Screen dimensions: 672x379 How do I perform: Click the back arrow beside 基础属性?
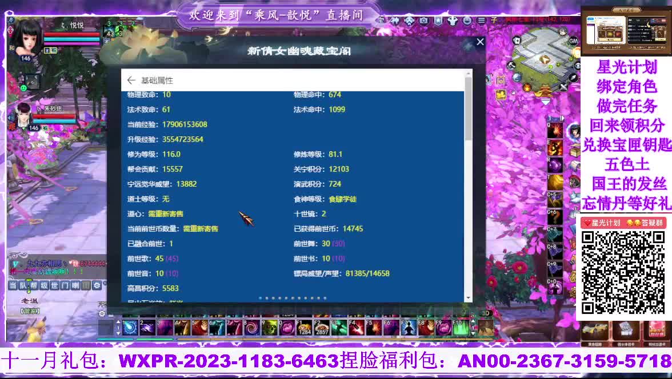(131, 80)
